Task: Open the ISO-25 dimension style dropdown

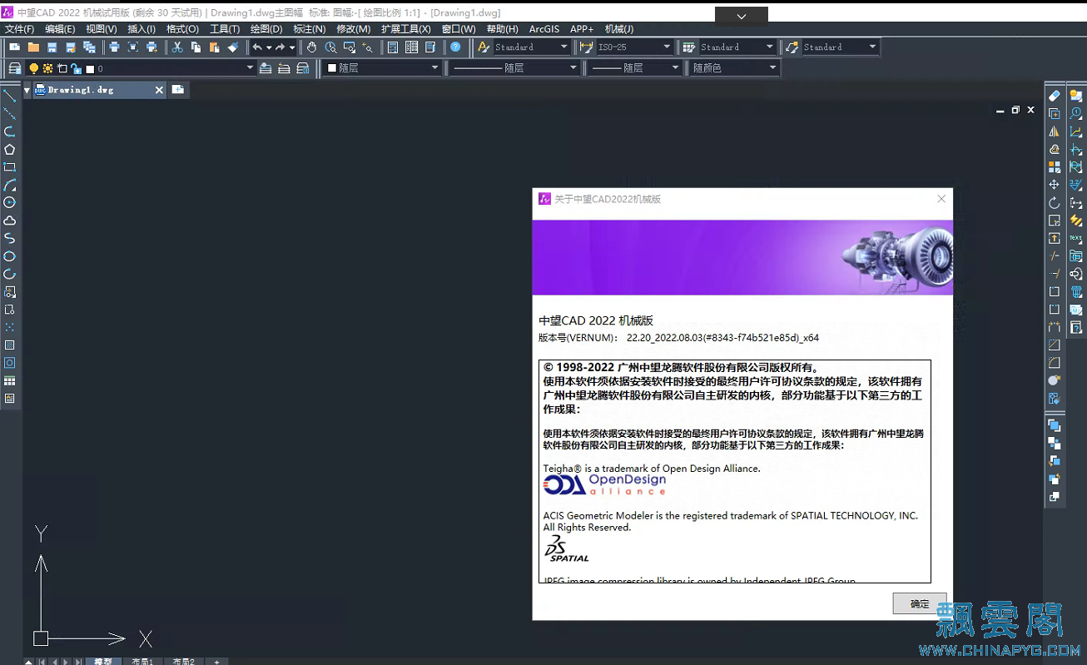Action: 667,47
